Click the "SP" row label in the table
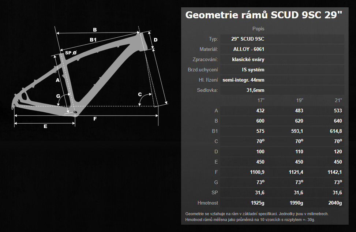This screenshot has width=356, height=232. (x=214, y=192)
